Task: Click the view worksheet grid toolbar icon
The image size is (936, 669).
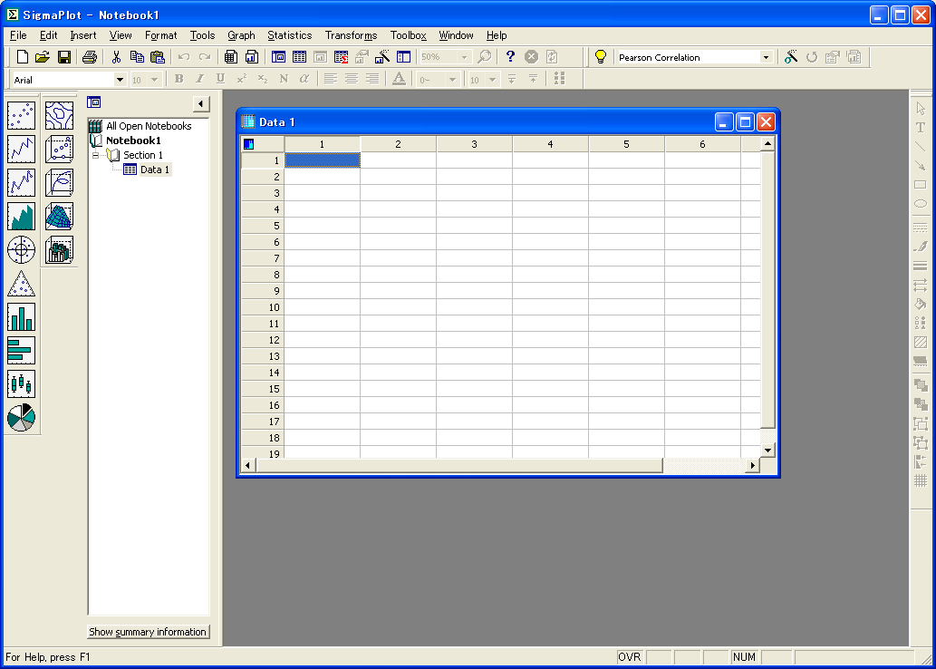Action: 299,57
